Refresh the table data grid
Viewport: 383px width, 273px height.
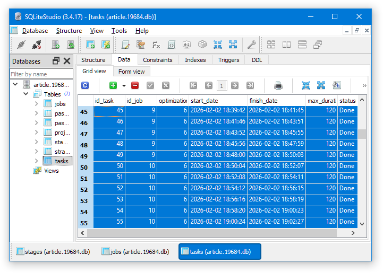click(85, 85)
